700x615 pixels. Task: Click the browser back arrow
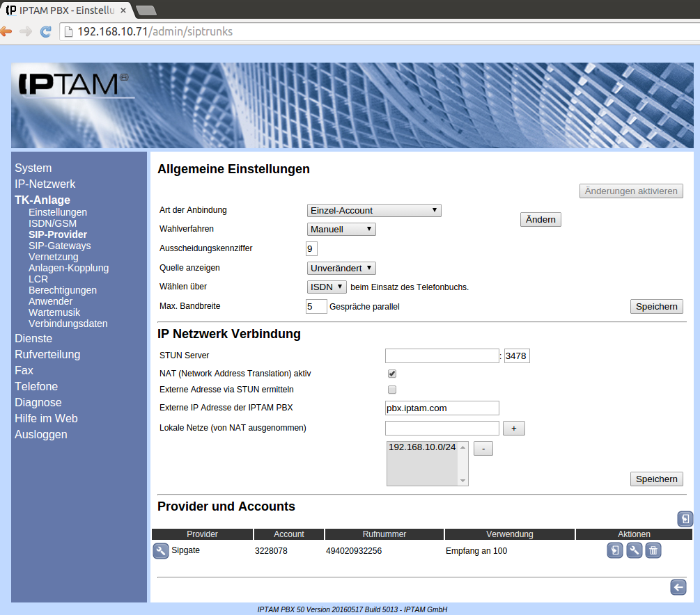(6, 31)
